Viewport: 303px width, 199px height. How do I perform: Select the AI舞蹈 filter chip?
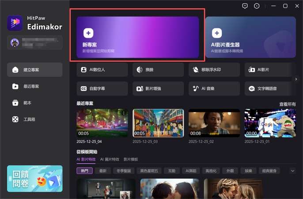[191, 171]
